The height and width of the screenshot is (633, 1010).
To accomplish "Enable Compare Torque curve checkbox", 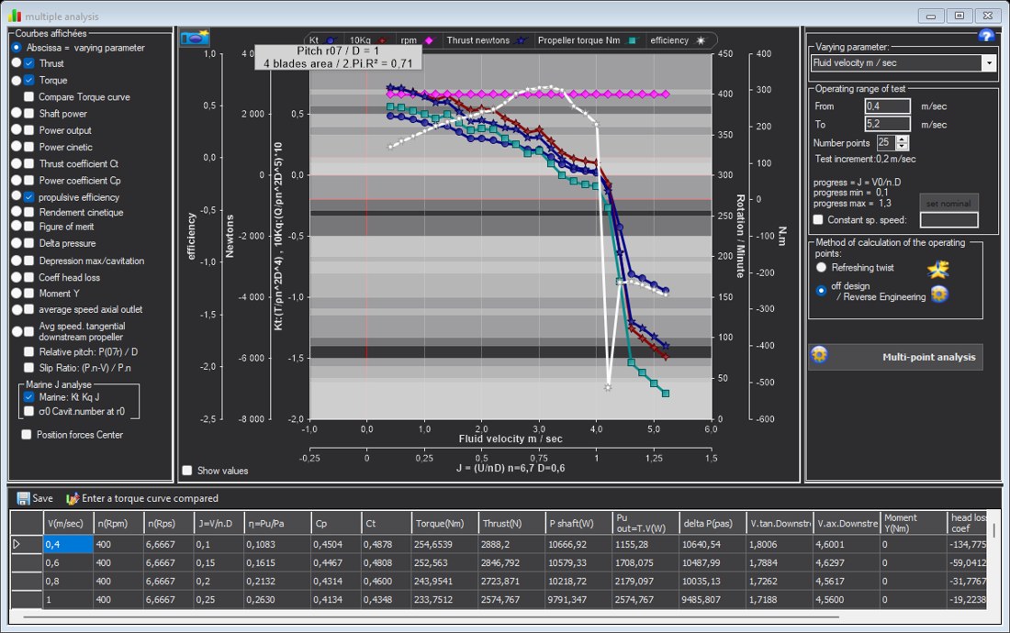I will [29, 96].
